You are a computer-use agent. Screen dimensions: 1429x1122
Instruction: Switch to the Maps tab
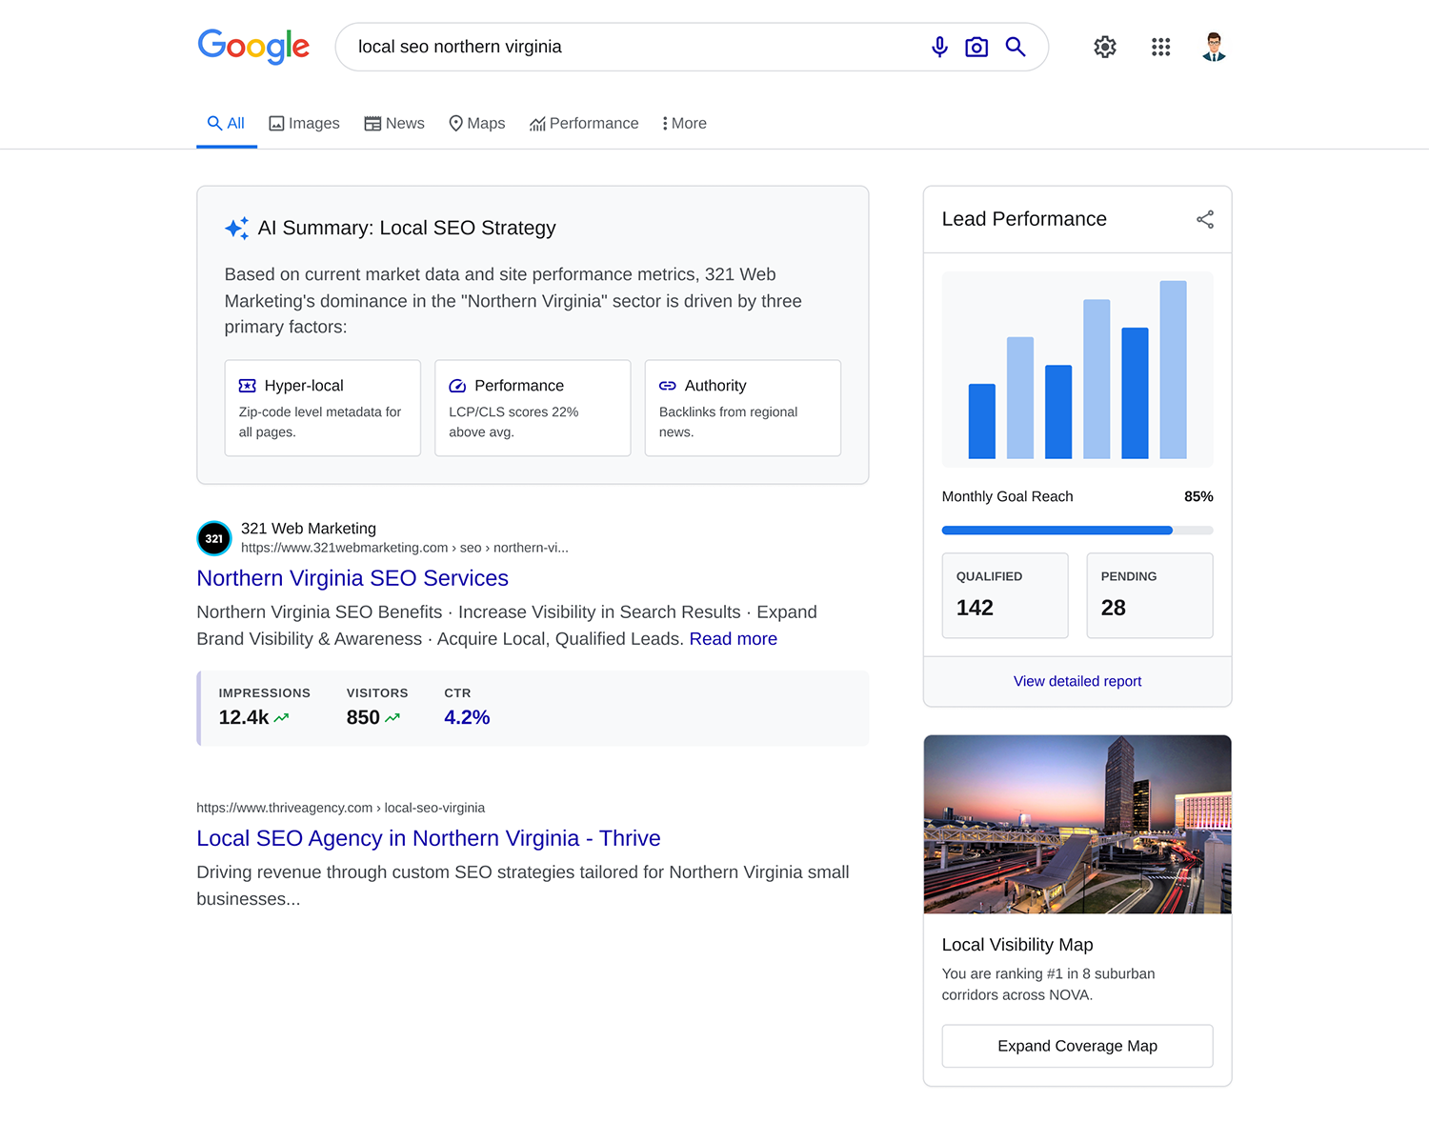[x=477, y=124]
